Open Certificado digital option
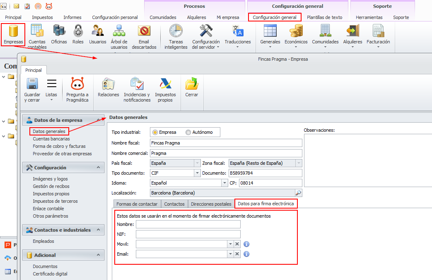Viewport: 432px width, 280px height. [x=50, y=274]
